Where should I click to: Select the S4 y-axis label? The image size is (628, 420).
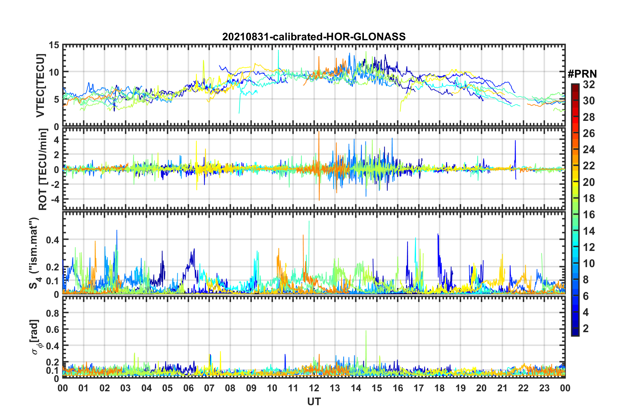(34, 253)
